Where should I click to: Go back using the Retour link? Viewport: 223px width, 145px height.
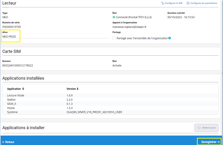(8, 142)
